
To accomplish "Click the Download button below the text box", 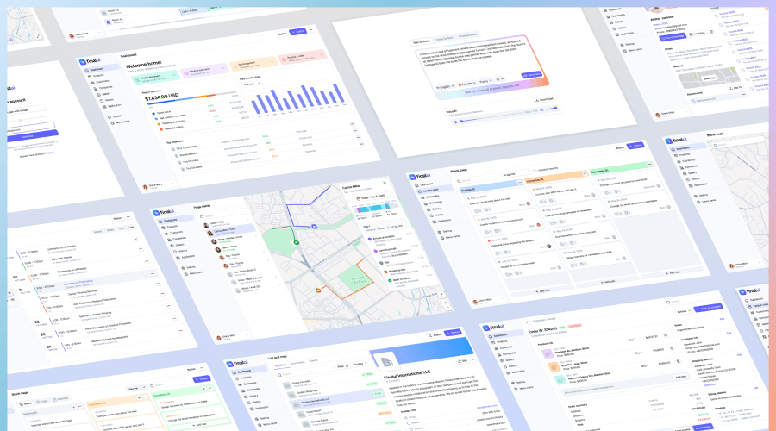I will pos(544,99).
